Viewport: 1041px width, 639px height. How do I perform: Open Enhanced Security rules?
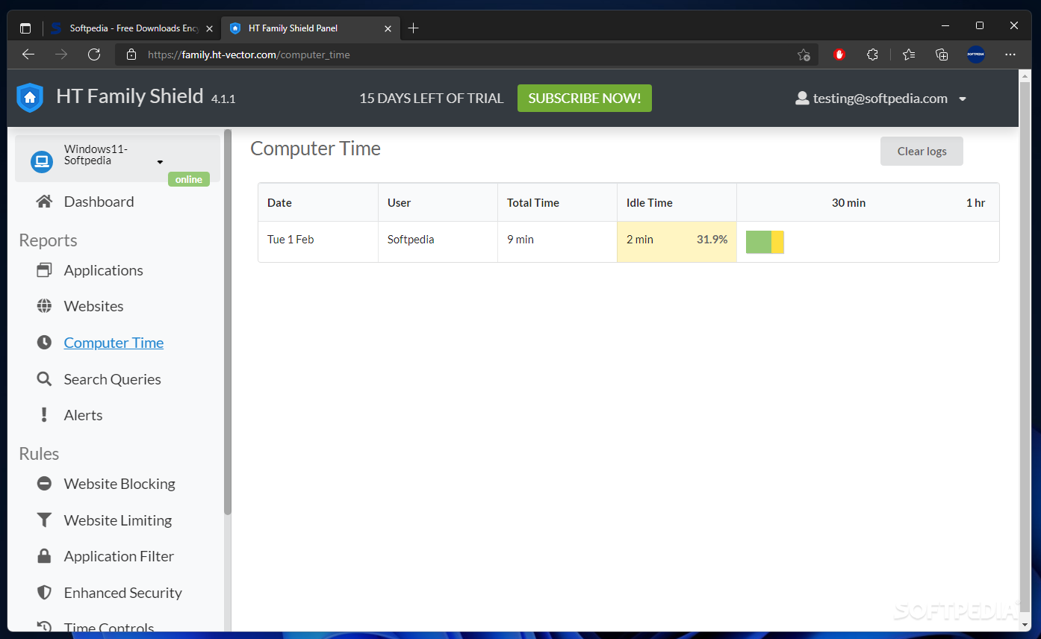123,593
